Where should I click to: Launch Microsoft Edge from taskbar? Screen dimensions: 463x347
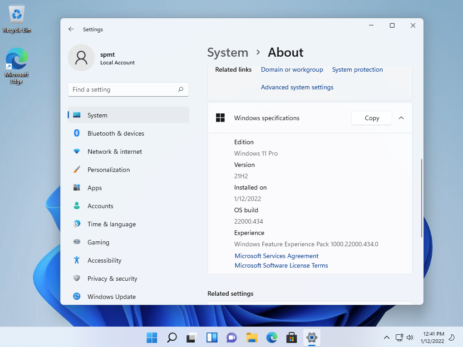(x=271, y=337)
